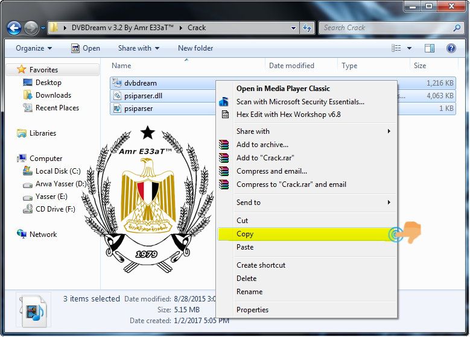470x337 pixels.
Task: Change your view icon
Action: (x=396, y=48)
